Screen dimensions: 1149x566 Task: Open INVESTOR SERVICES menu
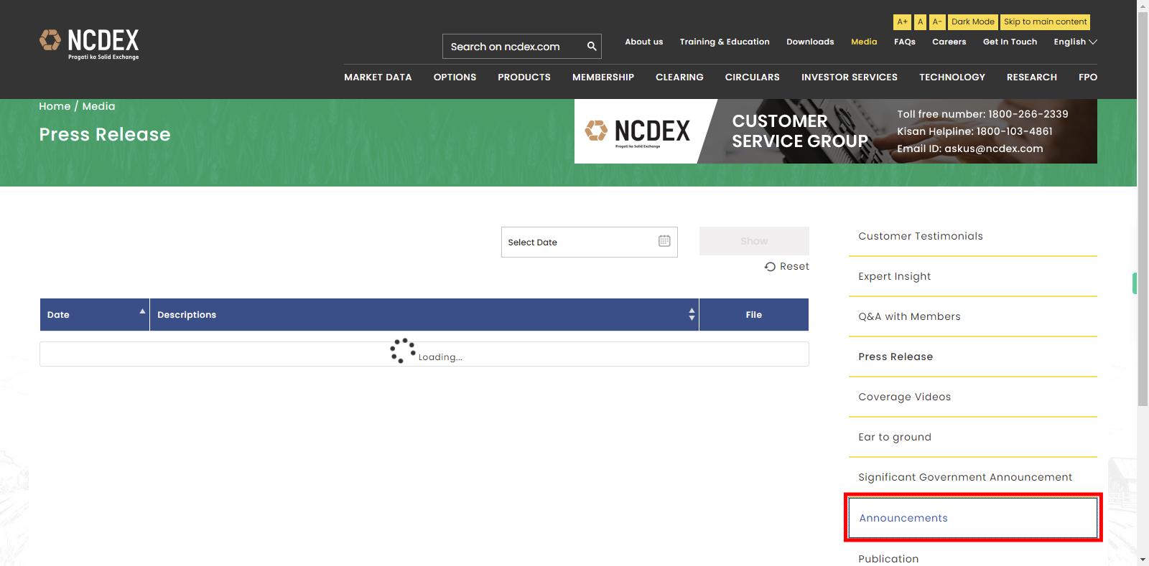click(850, 77)
